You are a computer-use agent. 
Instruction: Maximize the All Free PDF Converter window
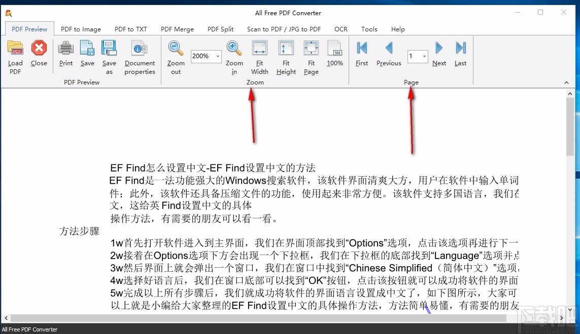(540, 12)
